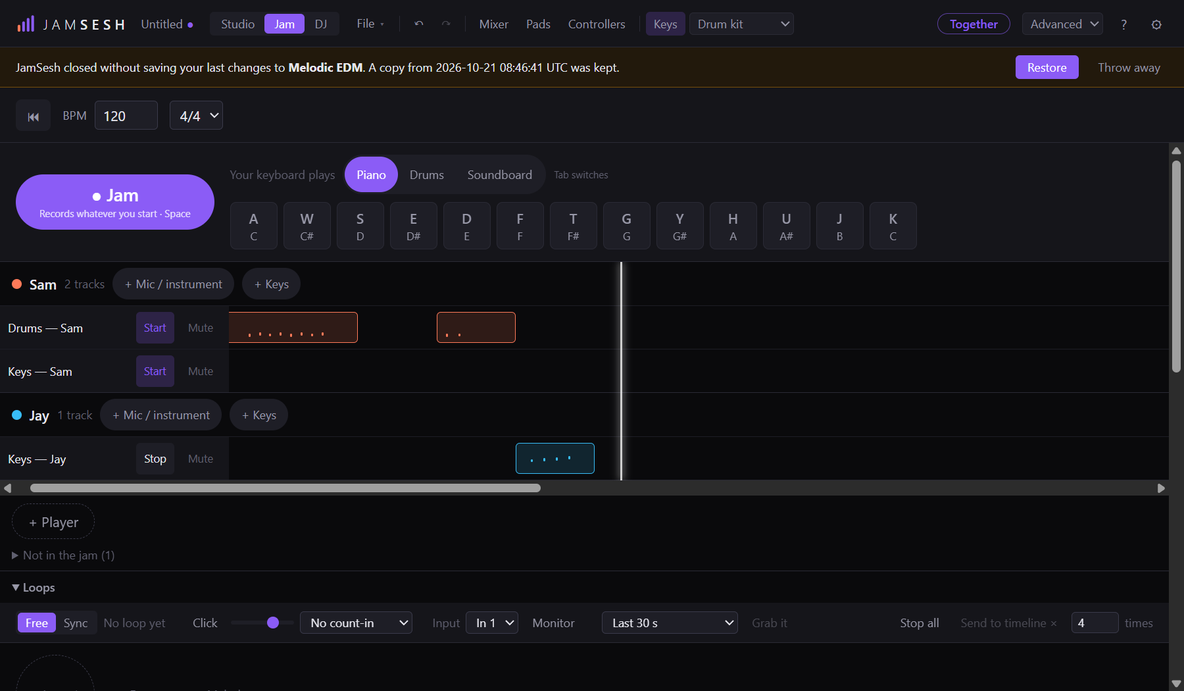The height and width of the screenshot is (691, 1184).
Task: Add a new Player
Action: 53,522
